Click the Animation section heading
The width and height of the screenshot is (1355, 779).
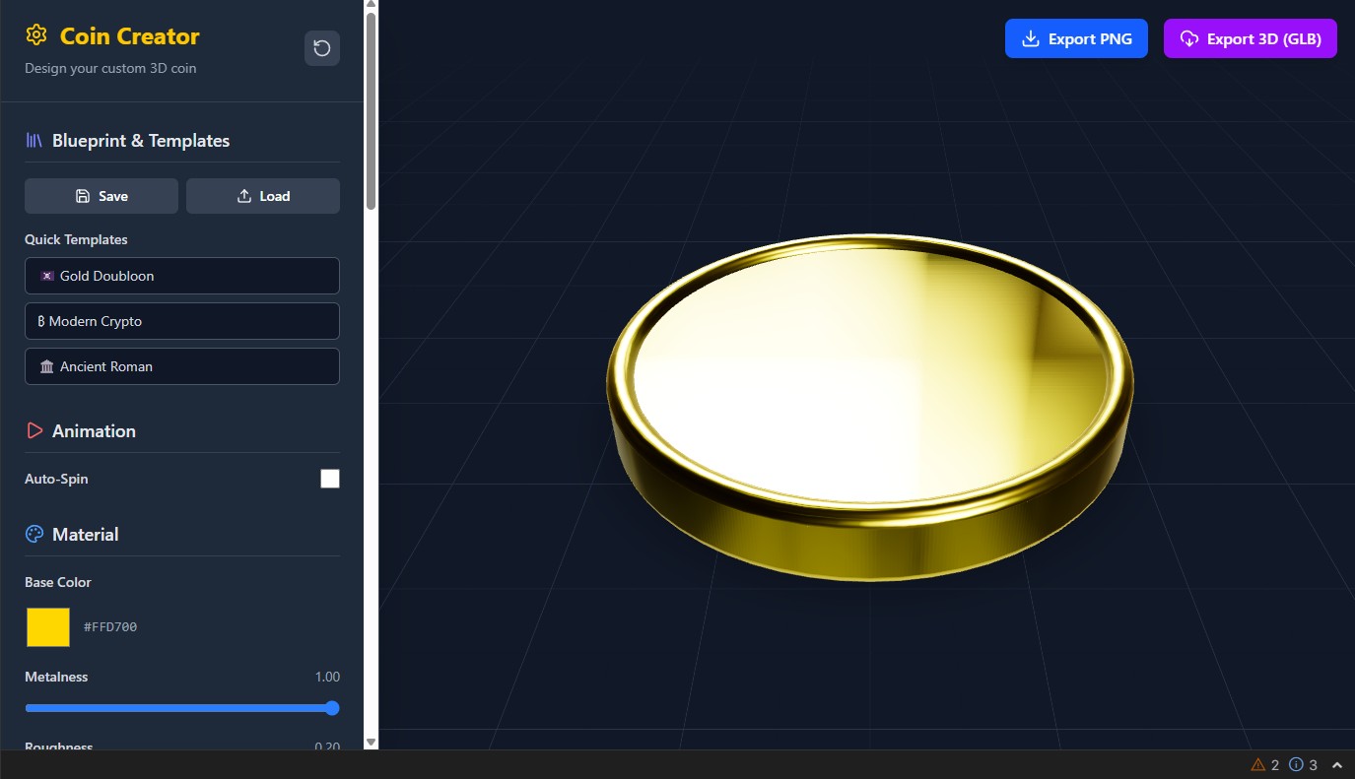(x=94, y=430)
